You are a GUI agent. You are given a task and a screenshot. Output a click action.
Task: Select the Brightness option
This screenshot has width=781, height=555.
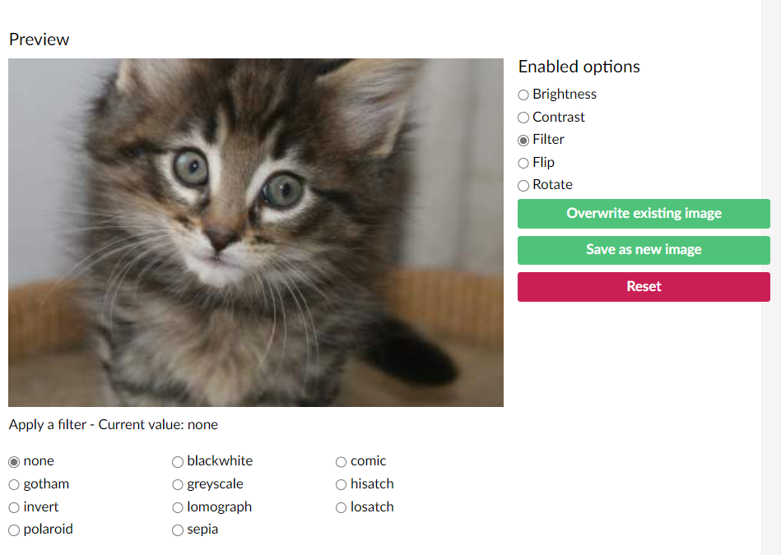(523, 95)
